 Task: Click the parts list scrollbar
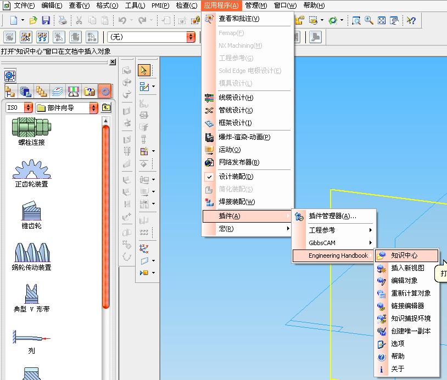coord(106,218)
